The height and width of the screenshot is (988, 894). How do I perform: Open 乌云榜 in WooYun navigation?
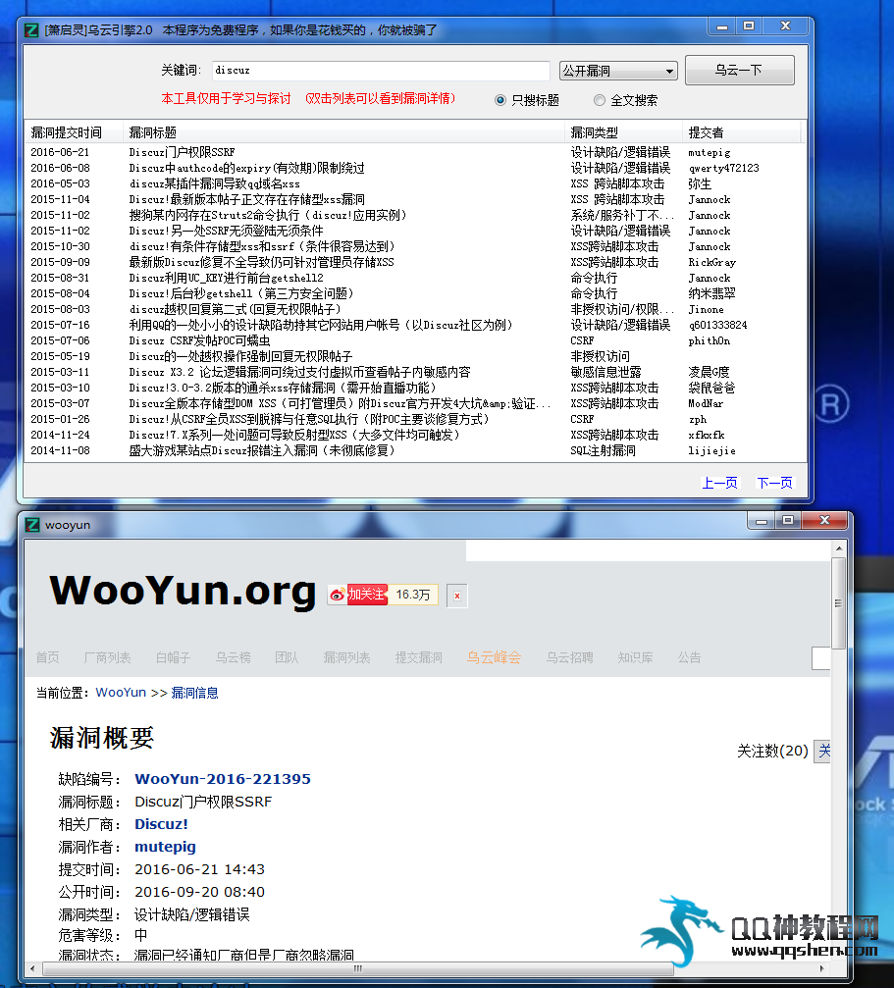pos(234,657)
